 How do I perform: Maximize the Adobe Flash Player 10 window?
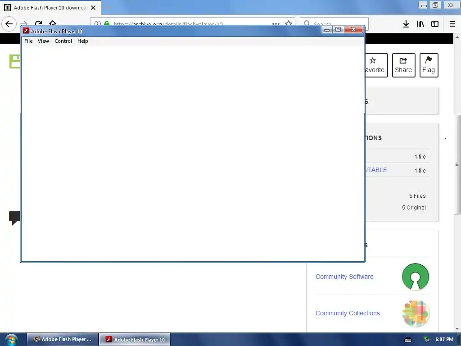[338, 29]
